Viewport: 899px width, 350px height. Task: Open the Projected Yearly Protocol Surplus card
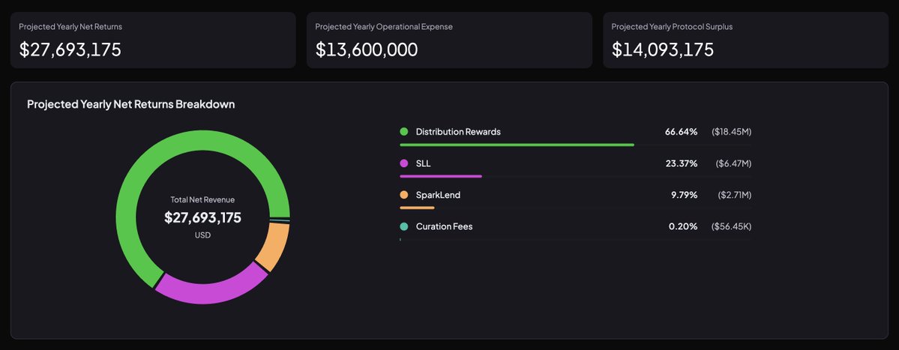click(x=745, y=40)
